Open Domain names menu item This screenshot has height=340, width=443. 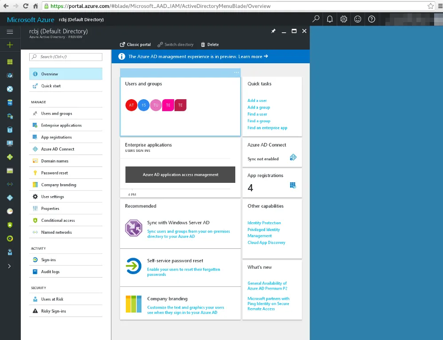click(66, 161)
